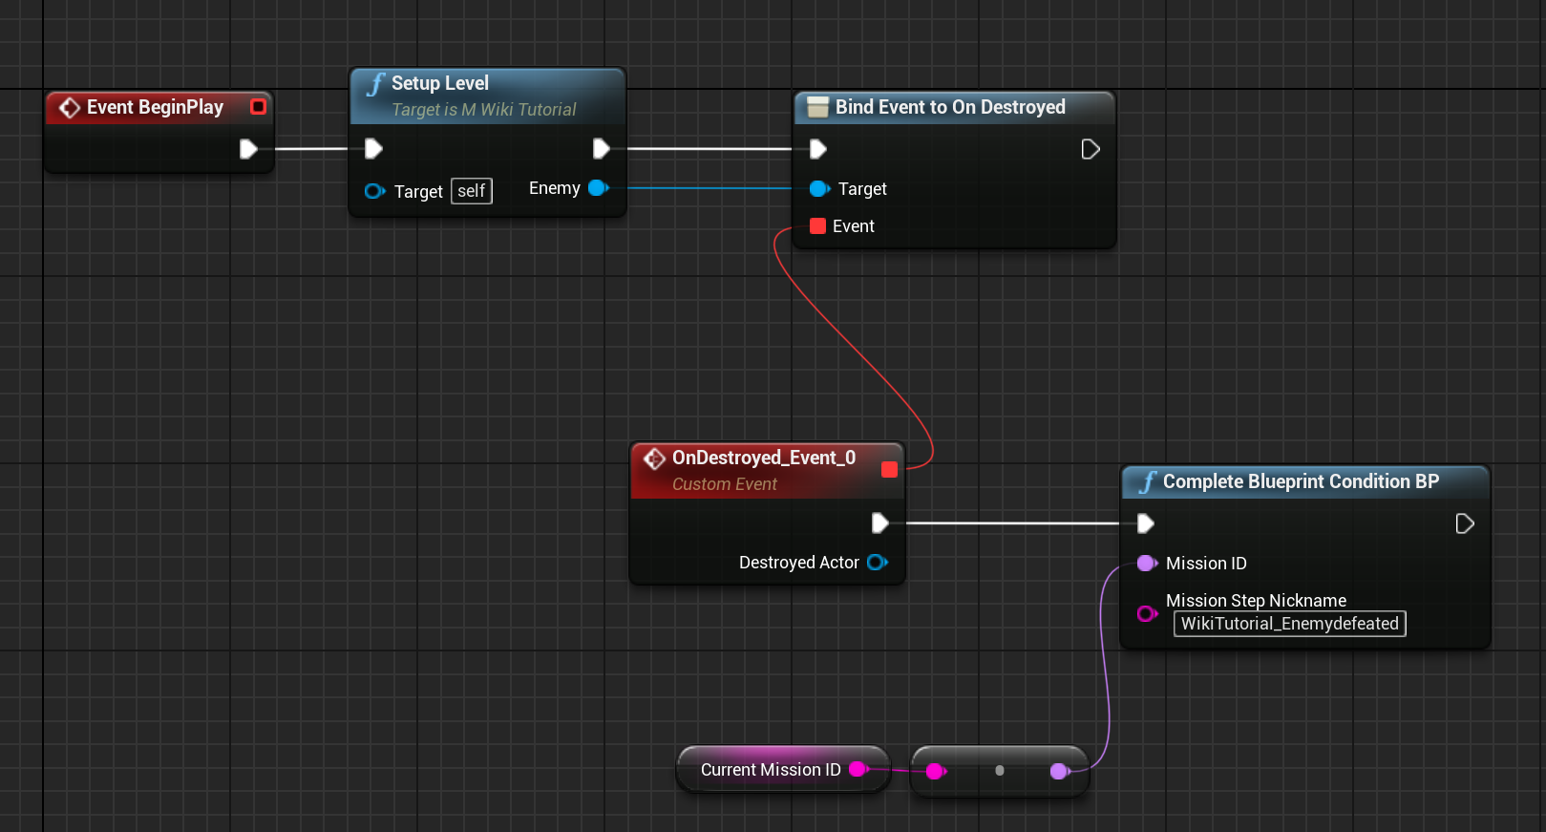The width and height of the screenshot is (1546, 832).
Task: Click the event diamond icon on BeginPlay
Action: click(x=70, y=108)
